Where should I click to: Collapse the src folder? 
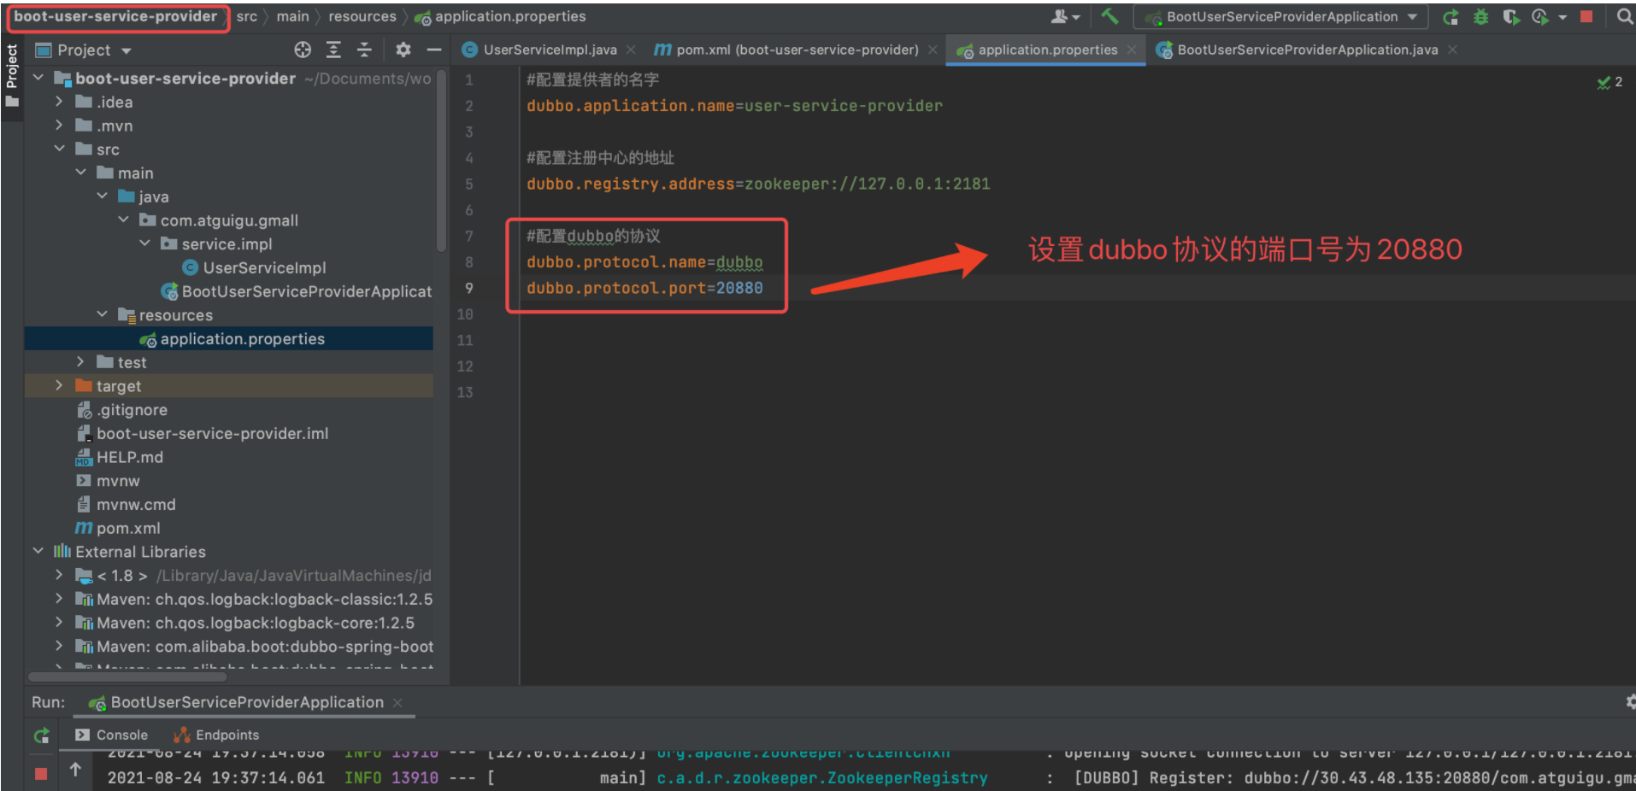click(x=59, y=149)
